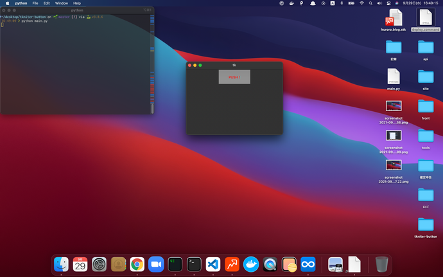Open Control Center in menu bar
This screenshot has width=443, height=277.
pos(388,3)
